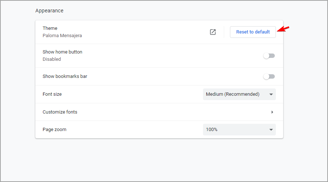The image size is (328, 182).
Task: Select the Theme row label
Action: (50, 28)
